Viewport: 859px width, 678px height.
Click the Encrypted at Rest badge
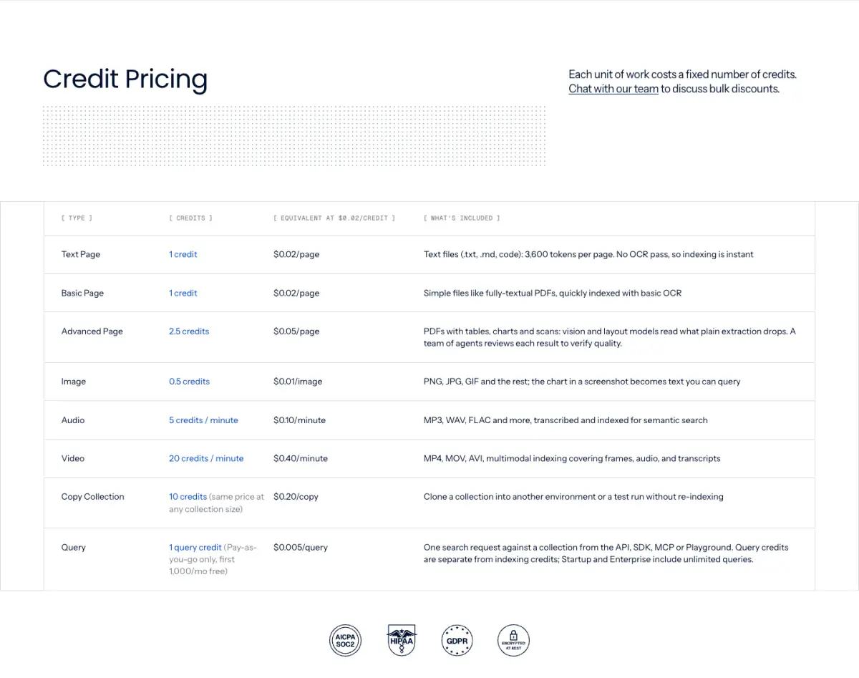pyautogui.click(x=513, y=640)
